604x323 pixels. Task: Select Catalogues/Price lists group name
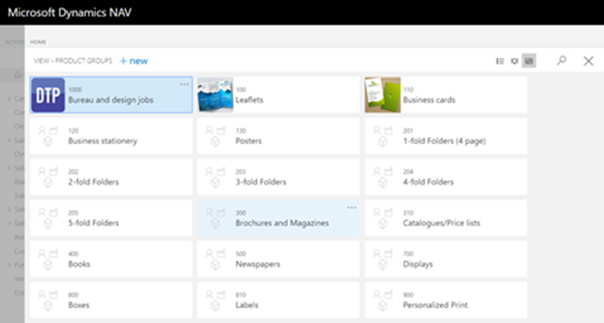click(x=442, y=223)
